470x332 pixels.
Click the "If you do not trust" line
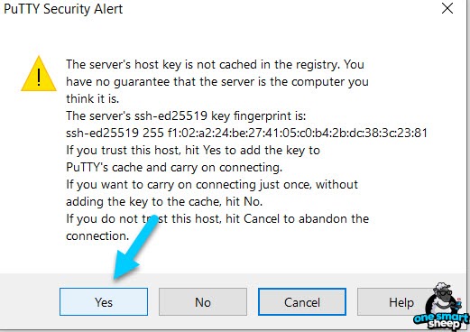click(217, 218)
